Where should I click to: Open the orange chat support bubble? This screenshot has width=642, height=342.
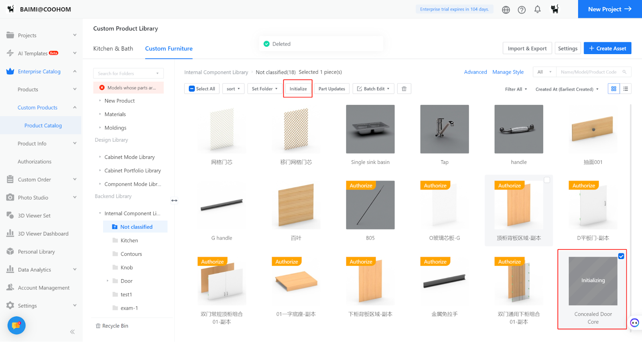pos(16,325)
